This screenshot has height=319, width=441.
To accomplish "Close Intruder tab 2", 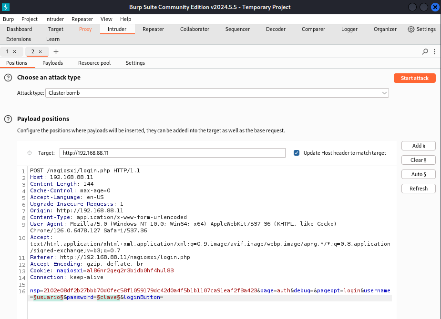I will (x=40, y=51).
